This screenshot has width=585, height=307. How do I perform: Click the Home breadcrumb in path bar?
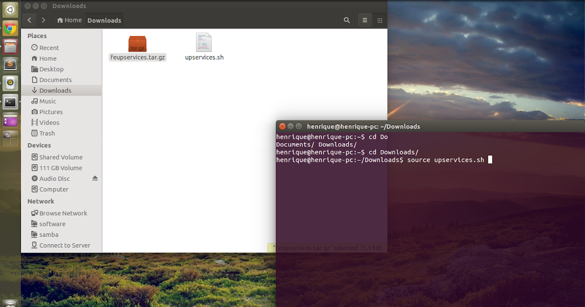[69, 20]
